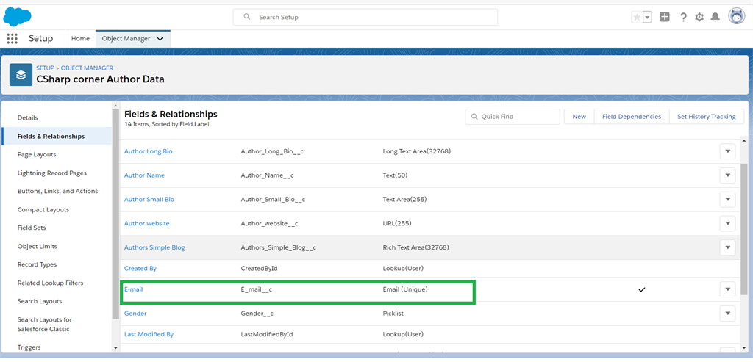Viewport: 753px width, 362px height.
Task: Open the Gender field link
Action: pos(135,314)
